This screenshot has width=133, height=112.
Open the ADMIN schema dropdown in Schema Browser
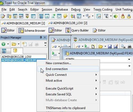tap(129, 59)
